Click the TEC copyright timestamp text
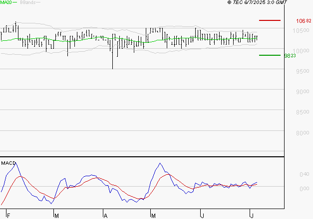313x219 pixels. pos(257,2)
